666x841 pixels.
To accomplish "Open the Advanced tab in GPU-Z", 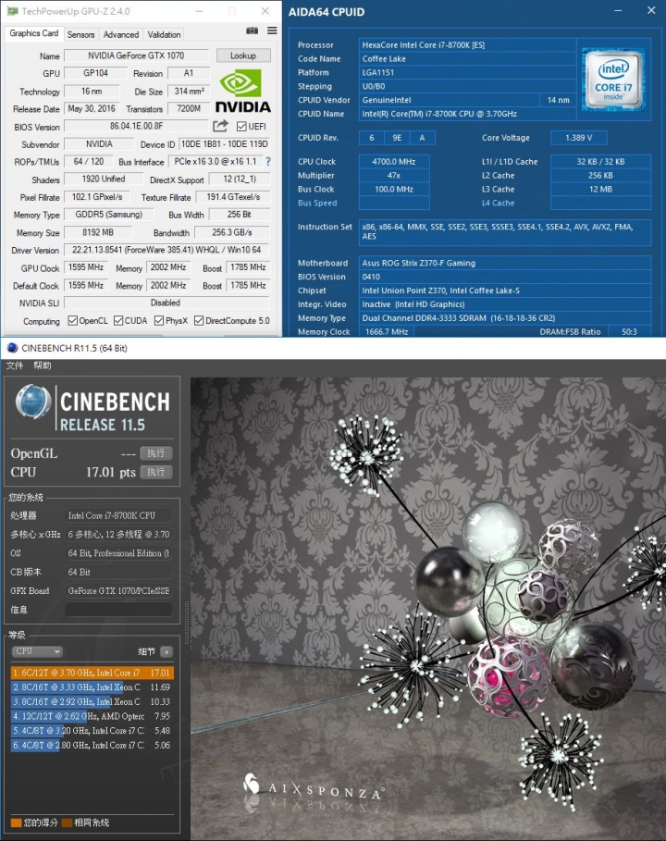I will click(x=121, y=34).
